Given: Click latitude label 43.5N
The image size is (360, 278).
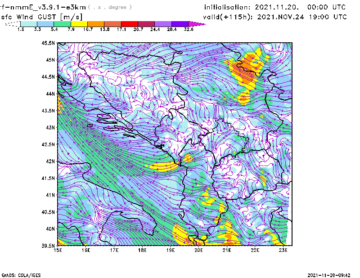Looking at the screenshot, I should tap(49, 111).
